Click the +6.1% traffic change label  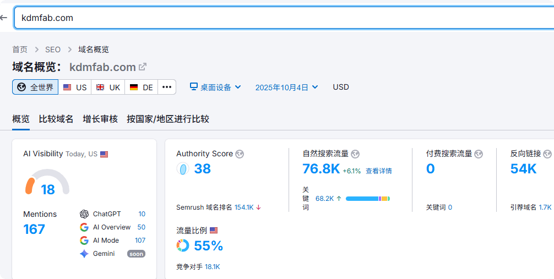coord(352,171)
